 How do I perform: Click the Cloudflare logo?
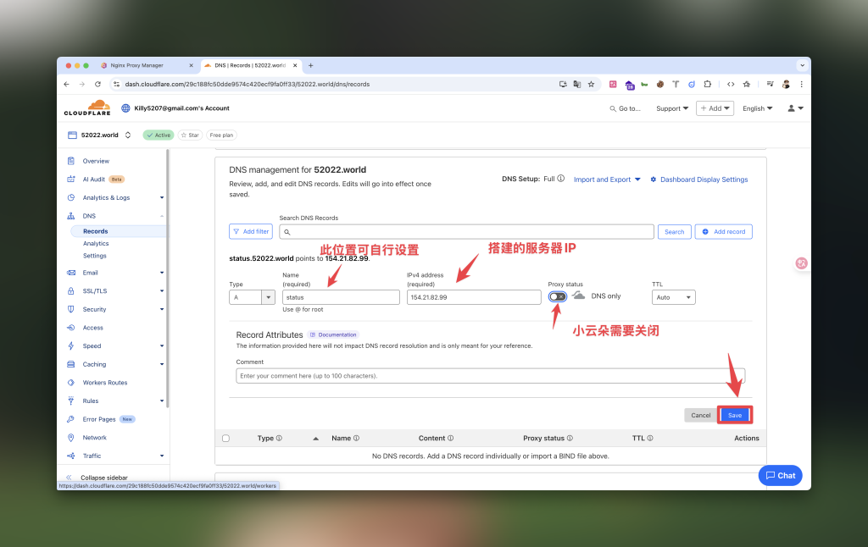pyautogui.click(x=87, y=108)
